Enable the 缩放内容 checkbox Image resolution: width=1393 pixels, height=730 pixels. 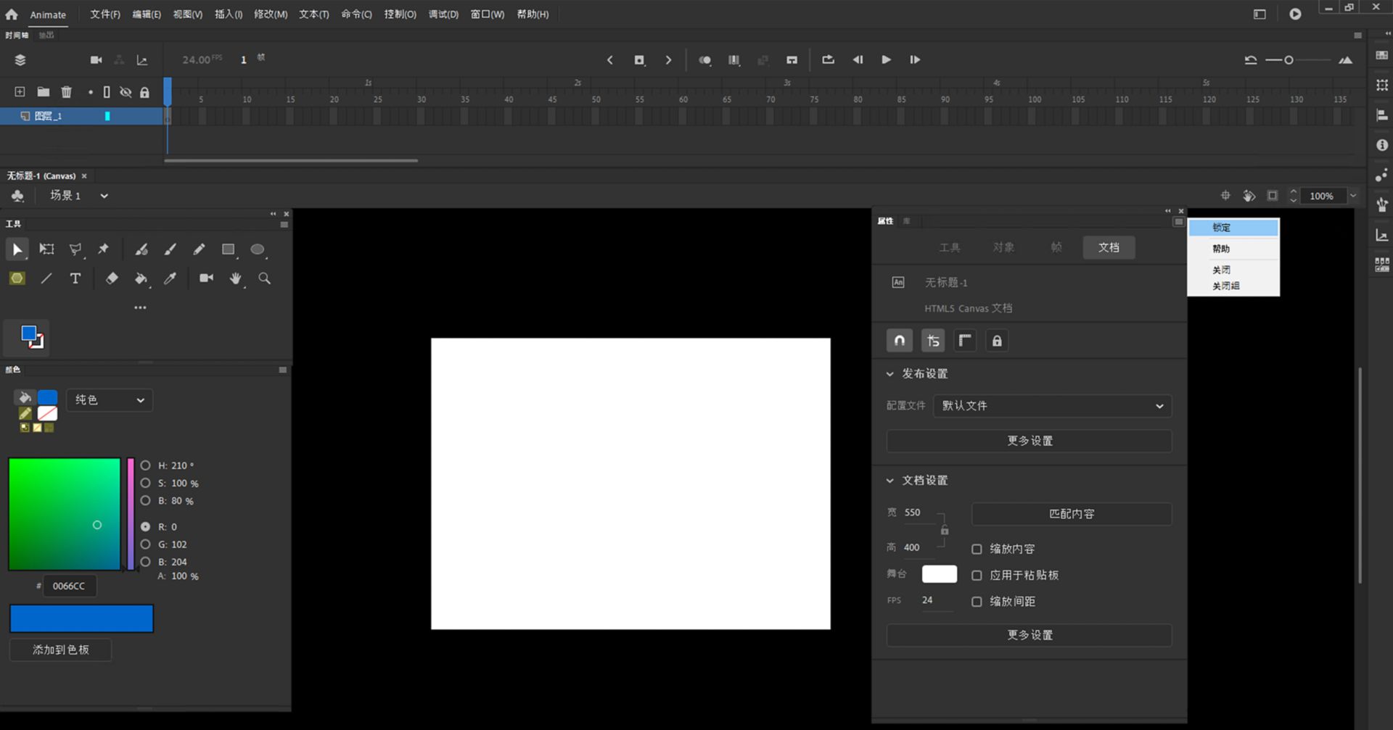977,549
